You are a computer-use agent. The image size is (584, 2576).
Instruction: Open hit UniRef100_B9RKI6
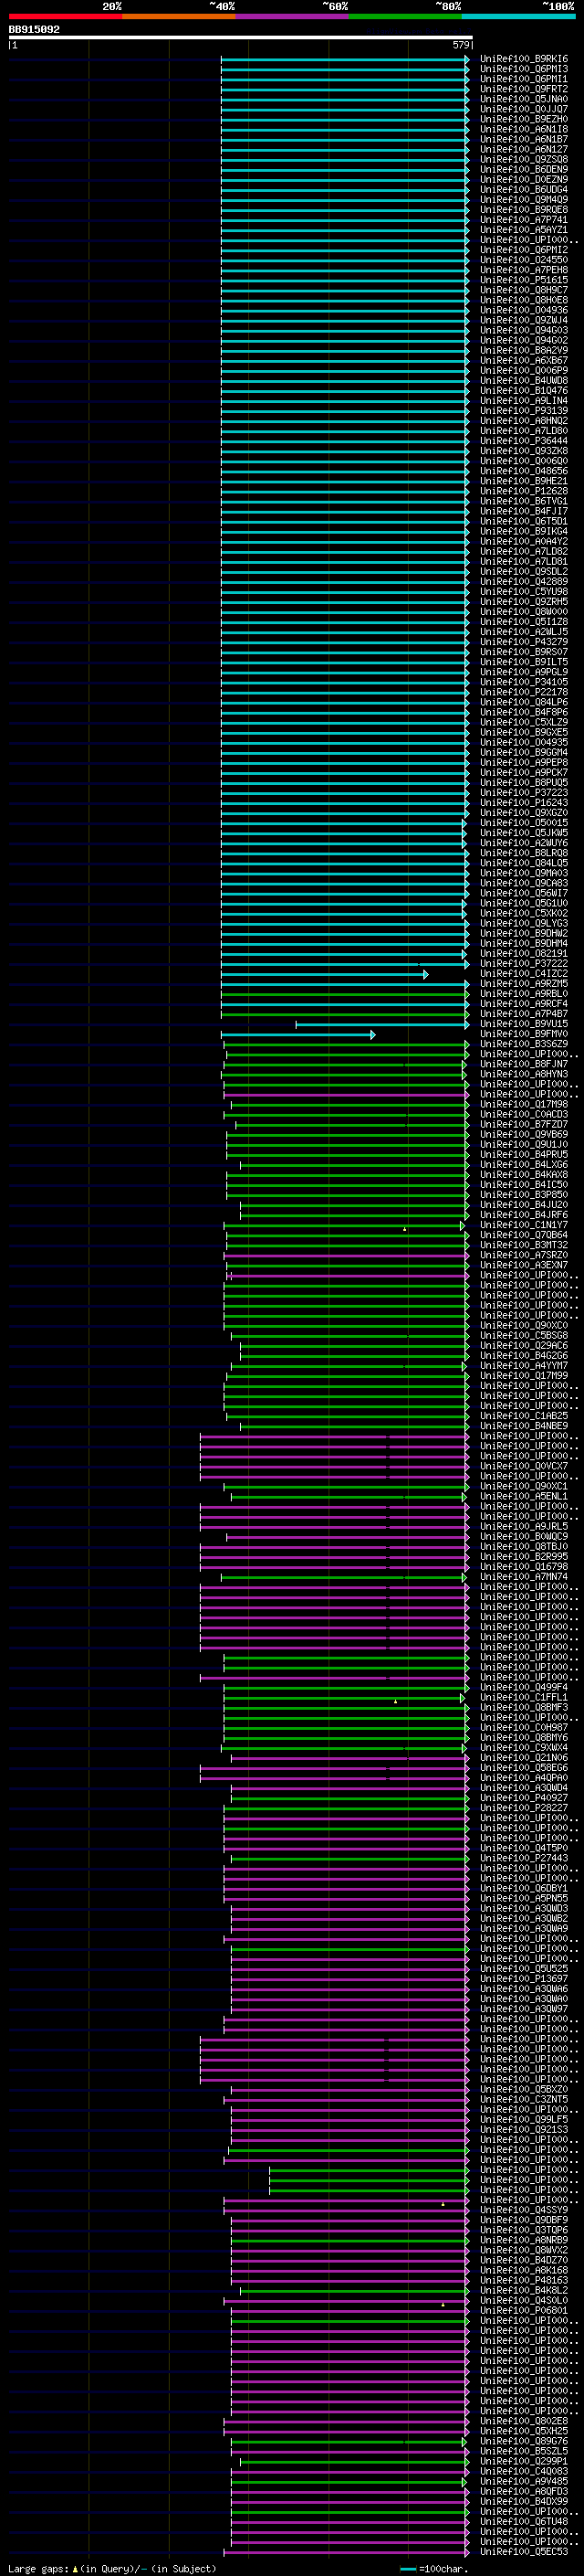[x=524, y=59]
